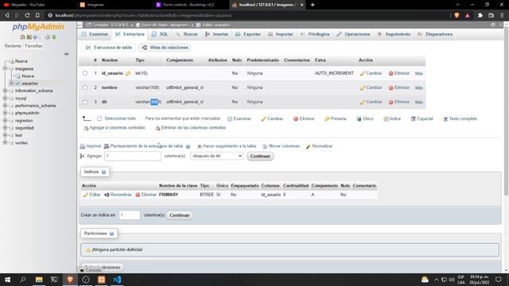Screen dimensions: 509x286
Task: Expand mysql database node
Action: point(5,99)
